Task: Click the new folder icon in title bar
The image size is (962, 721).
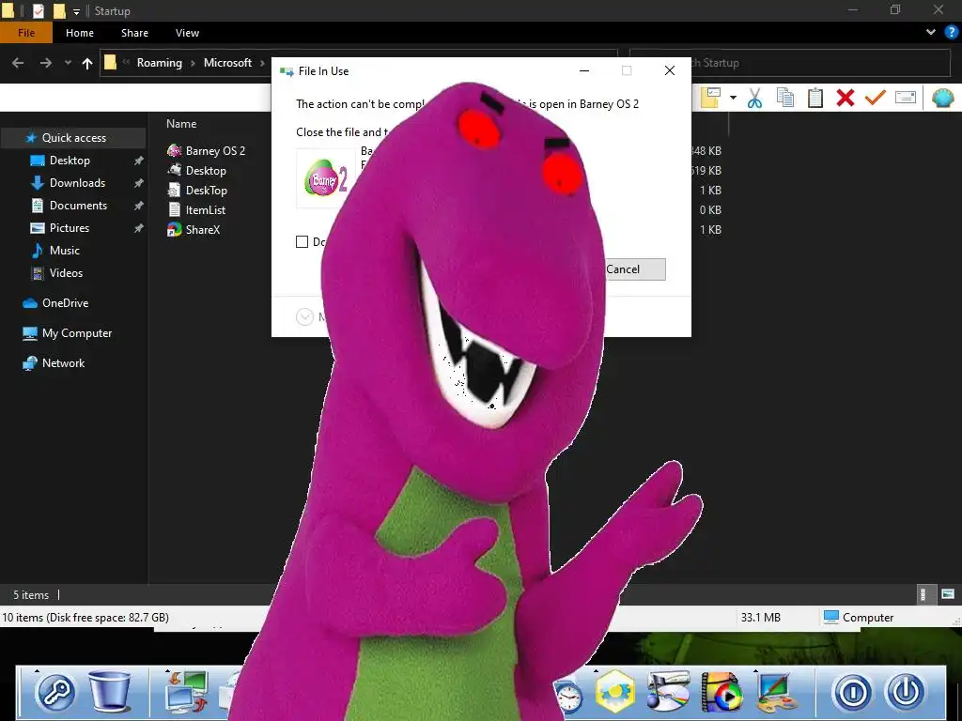Action: 59,11
